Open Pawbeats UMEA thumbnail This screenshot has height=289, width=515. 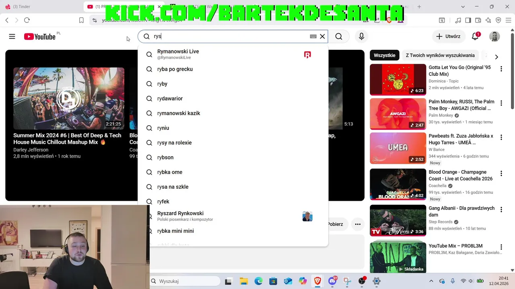398,148
